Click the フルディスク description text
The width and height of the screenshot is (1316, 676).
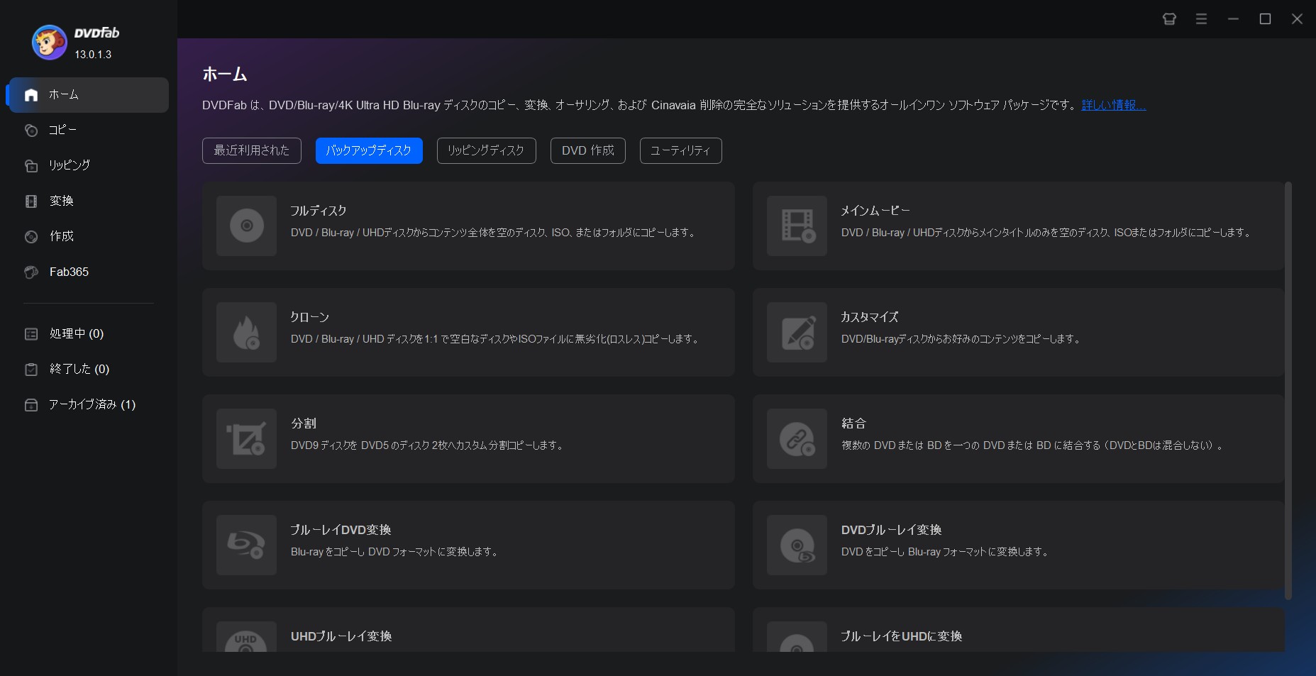(x=494, y=233)
